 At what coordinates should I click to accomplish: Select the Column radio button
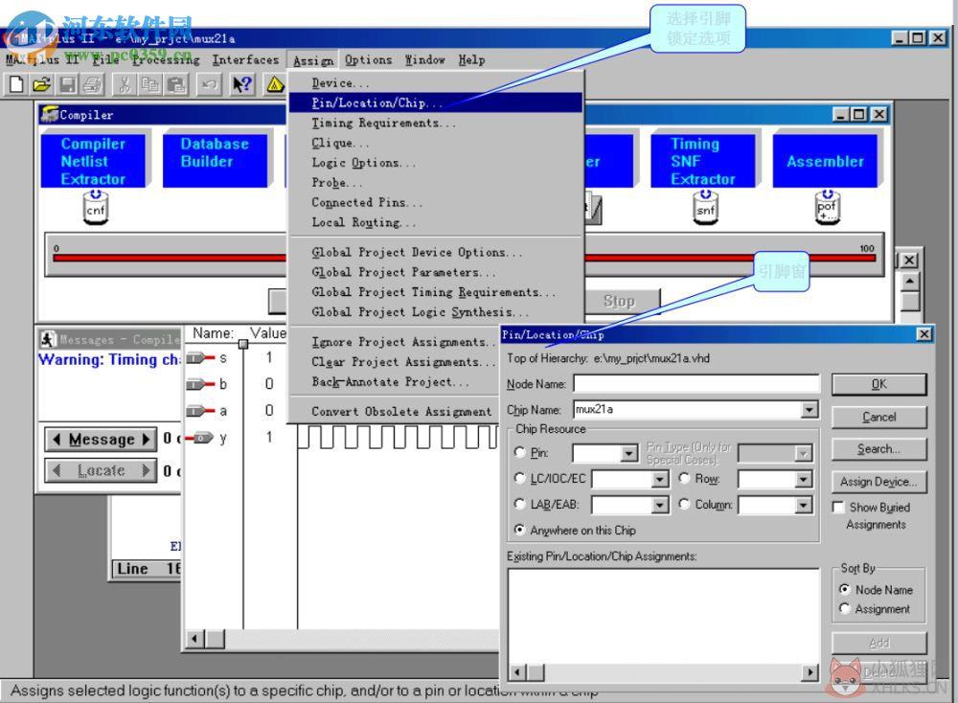[x=684, y=504]
